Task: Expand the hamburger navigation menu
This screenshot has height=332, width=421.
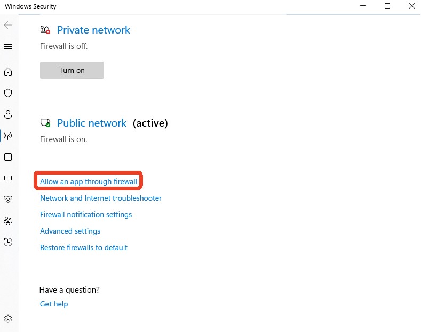Action: tap(8, 47)
